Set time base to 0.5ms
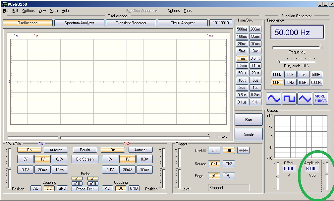Image resolution: width=334 pixels, height=201 pixels. coord(255,58)
